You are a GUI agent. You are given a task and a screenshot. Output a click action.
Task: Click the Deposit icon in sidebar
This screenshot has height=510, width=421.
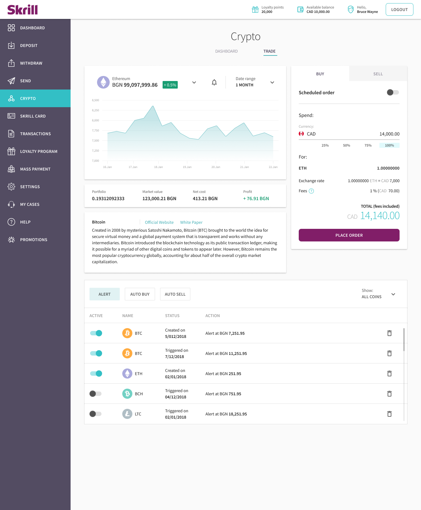coord(11,45)
